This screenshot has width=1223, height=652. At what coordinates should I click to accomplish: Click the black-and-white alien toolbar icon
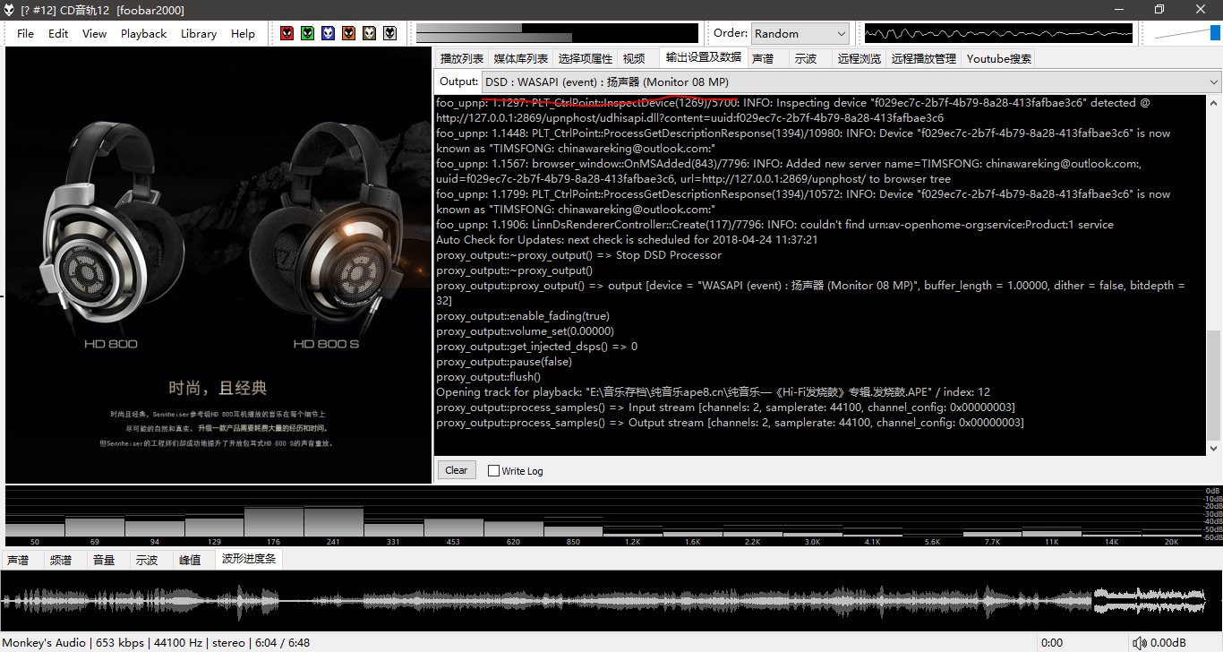tap(389, 33)
